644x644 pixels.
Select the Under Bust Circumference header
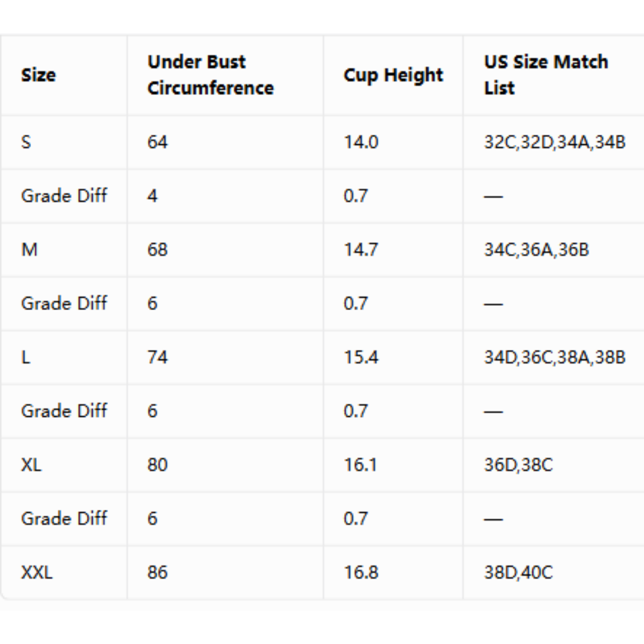210,75
